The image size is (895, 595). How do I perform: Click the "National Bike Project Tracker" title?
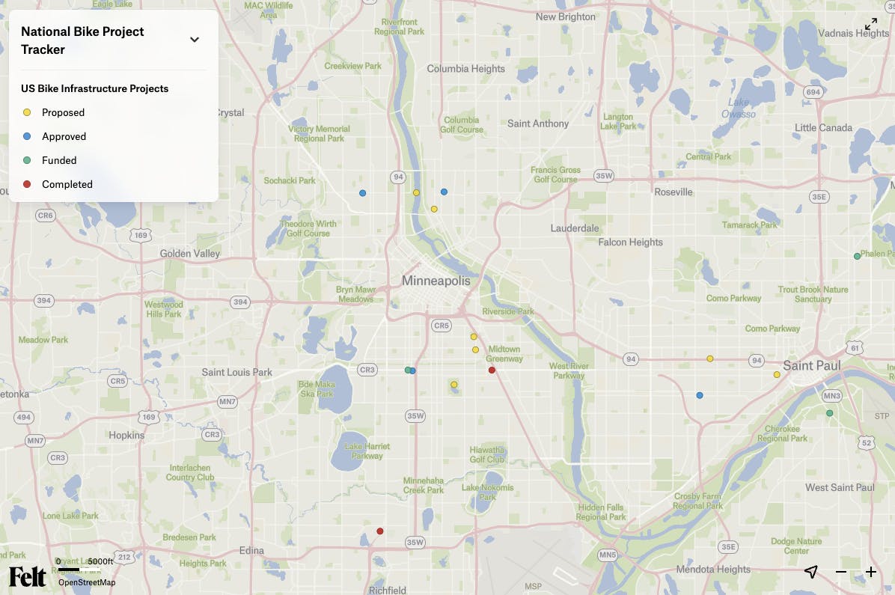coord(82,40)
